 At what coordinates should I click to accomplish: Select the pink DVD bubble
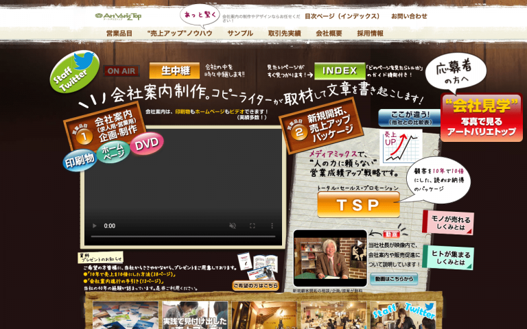(x=147, y=143)
